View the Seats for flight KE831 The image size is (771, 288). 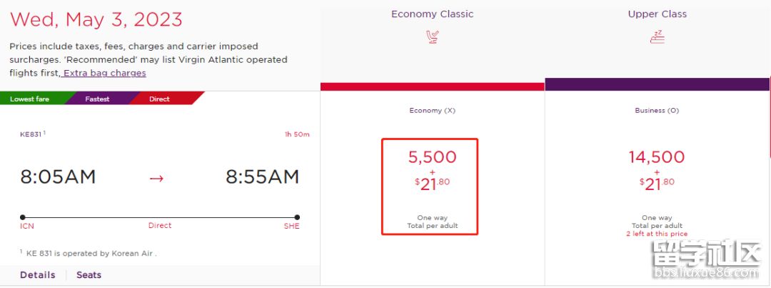[89, 274]
